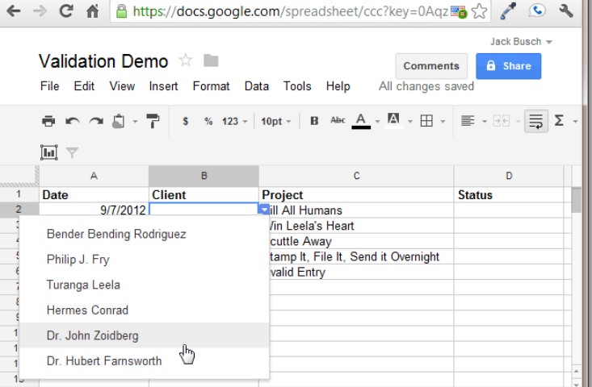Click the Status header cell

click(x=509, y=195)
